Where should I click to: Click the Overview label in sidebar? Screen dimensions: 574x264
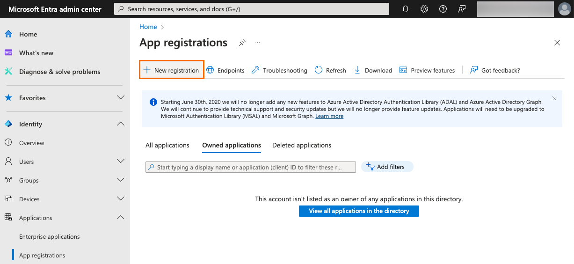pyautogui.click(x=32, y=143)
